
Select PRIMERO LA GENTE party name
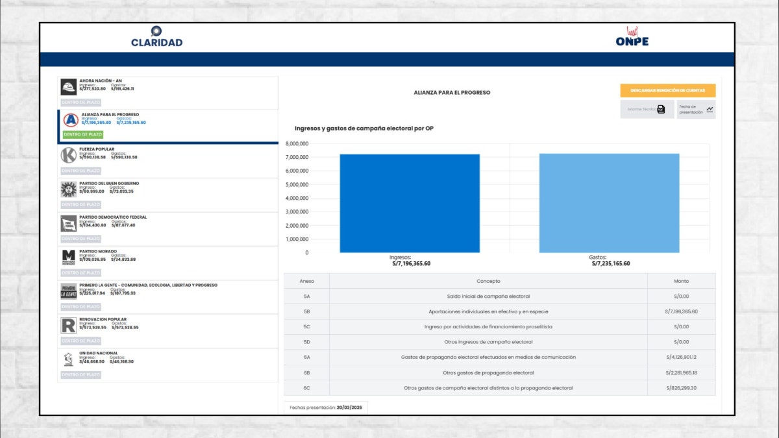coord(148,285)
